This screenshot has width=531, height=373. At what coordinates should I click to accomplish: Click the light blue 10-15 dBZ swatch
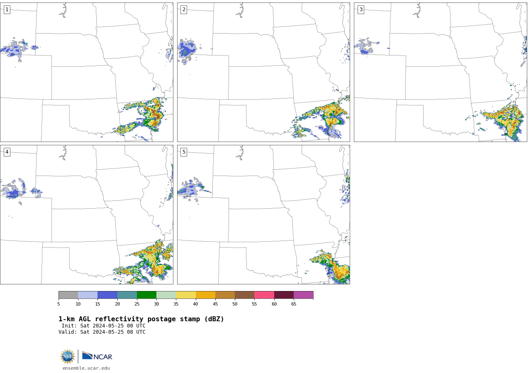click(x=88, y=295)
